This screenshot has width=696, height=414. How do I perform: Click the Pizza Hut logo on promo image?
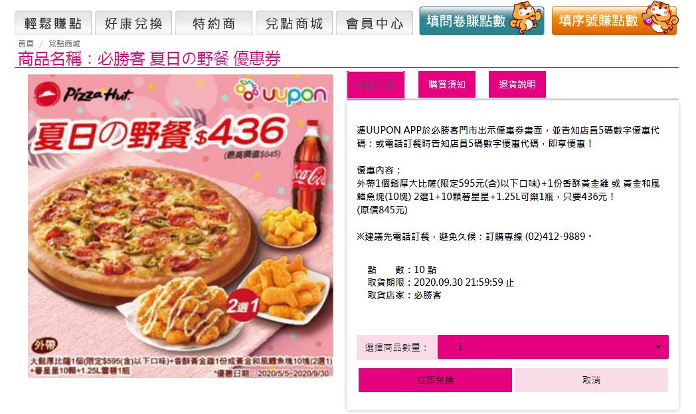click(84, 94)
